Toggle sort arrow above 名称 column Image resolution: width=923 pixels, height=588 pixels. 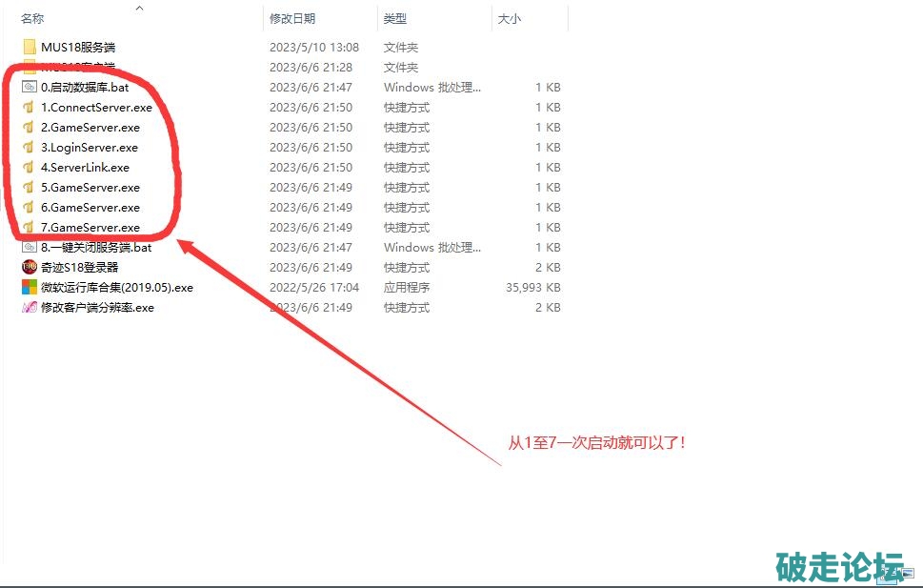pos(139,8)
